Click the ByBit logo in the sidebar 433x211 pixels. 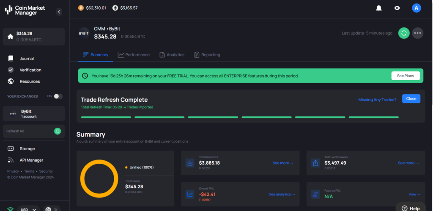click(x=13, y=114)
